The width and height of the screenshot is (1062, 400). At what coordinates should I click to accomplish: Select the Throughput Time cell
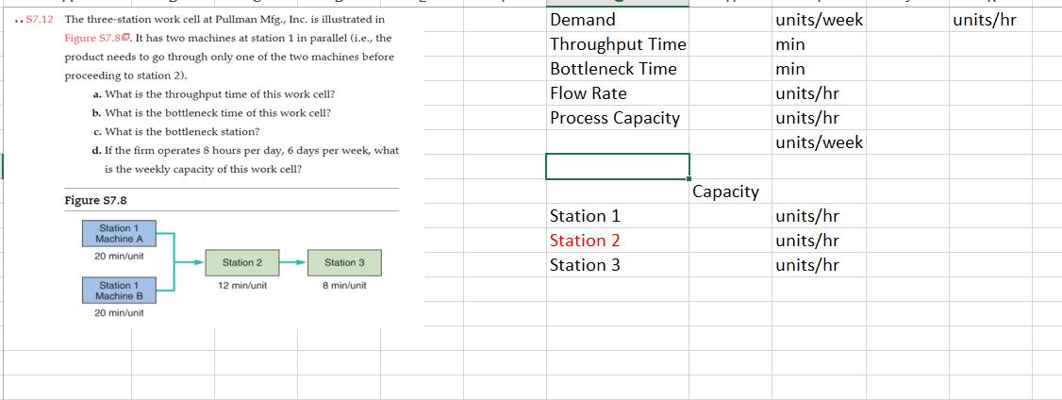[617, 44]
